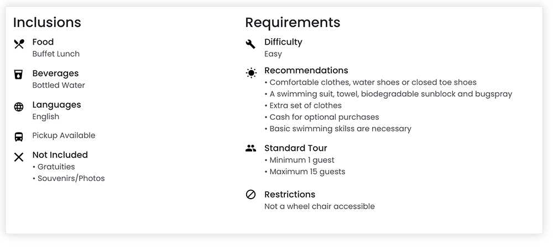Image resolution: width=553 pixels, height=250 pixels.
Task: Click the Buffet Lunch text
Action: click(56, 54)
